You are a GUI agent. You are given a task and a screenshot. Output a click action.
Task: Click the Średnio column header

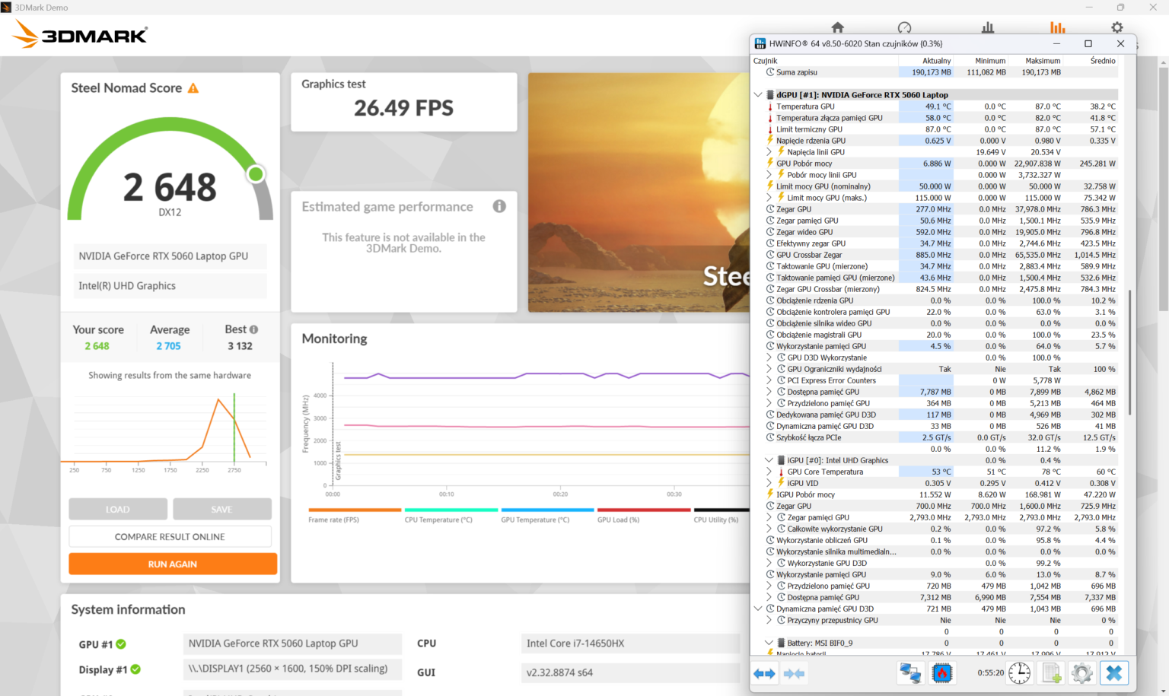point(1091,61)
